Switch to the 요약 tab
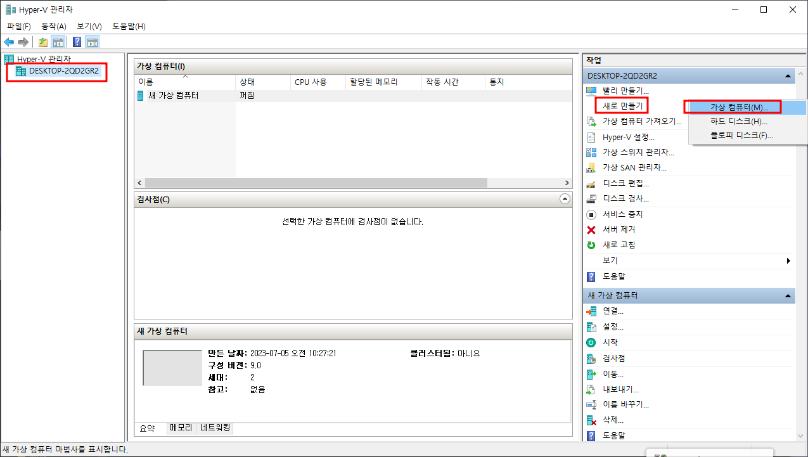808x457 pixels. 147,428
